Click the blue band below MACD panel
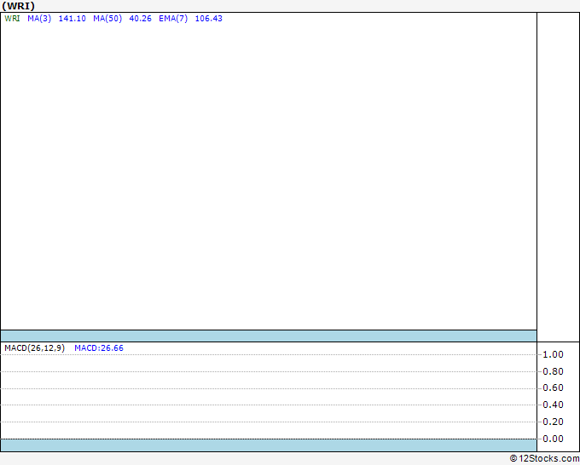Screen dimensions: 580x465 coord(269,445)
